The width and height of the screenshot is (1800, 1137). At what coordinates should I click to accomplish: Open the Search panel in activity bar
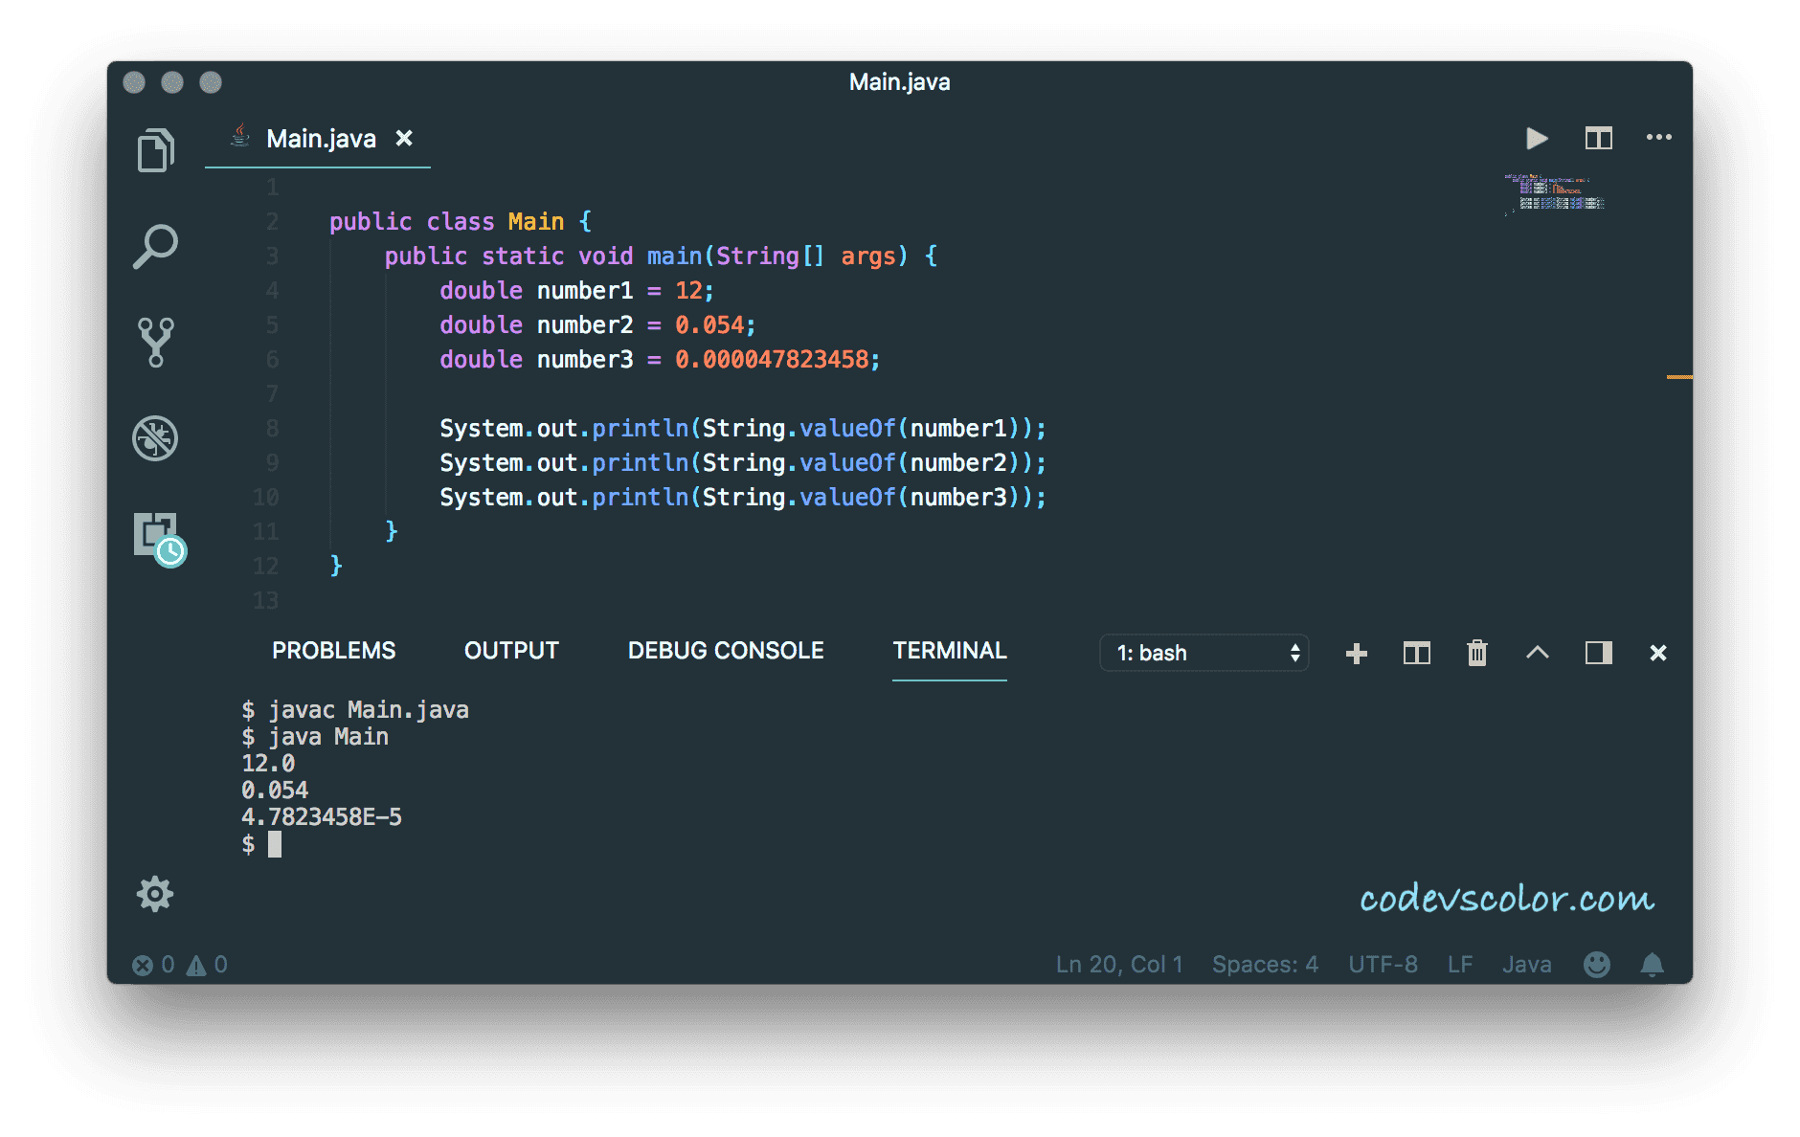click(155, 247)
